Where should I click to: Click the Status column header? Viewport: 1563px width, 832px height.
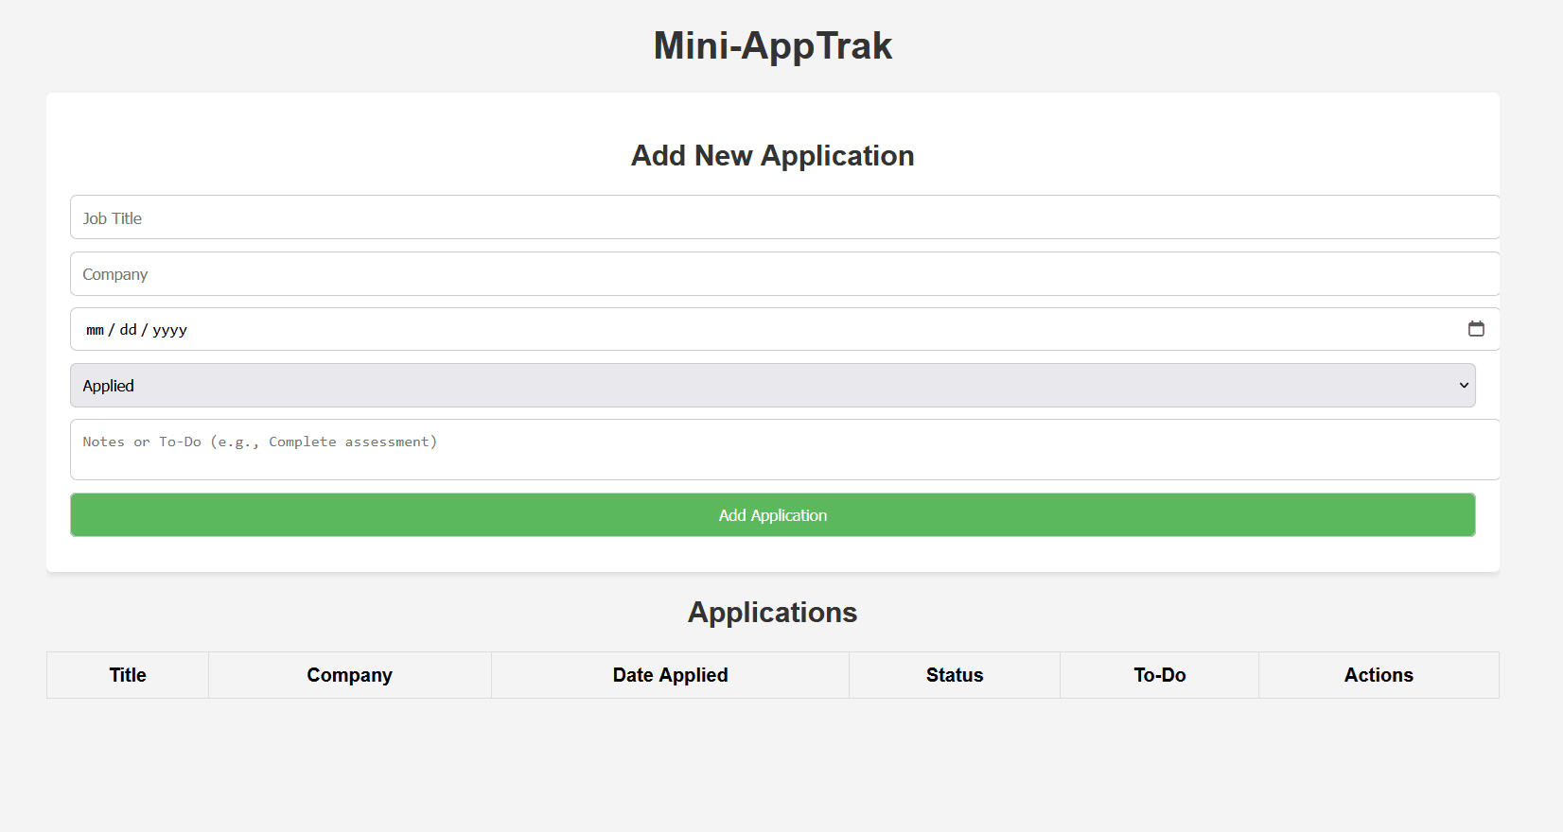click(955, 675)
